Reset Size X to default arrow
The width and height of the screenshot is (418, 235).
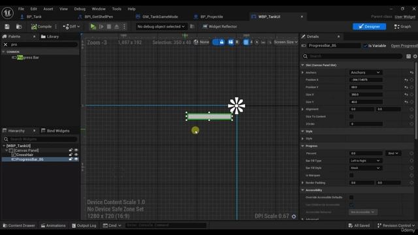click(x=406, y=95)
